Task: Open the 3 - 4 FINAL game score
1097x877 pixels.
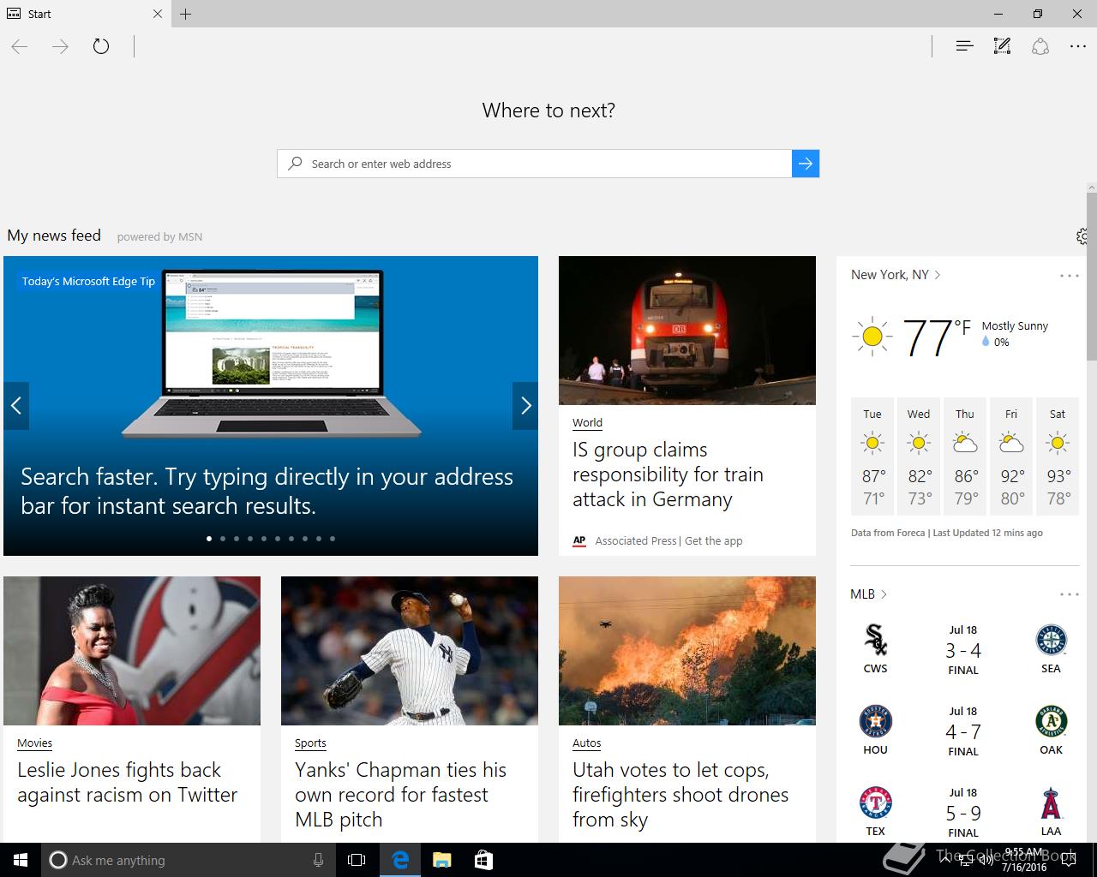Action: (x=963, y=651)
